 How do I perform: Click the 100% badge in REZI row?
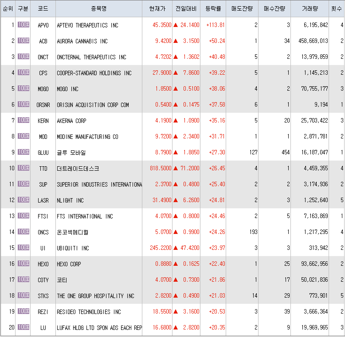[x=24, y=311]
